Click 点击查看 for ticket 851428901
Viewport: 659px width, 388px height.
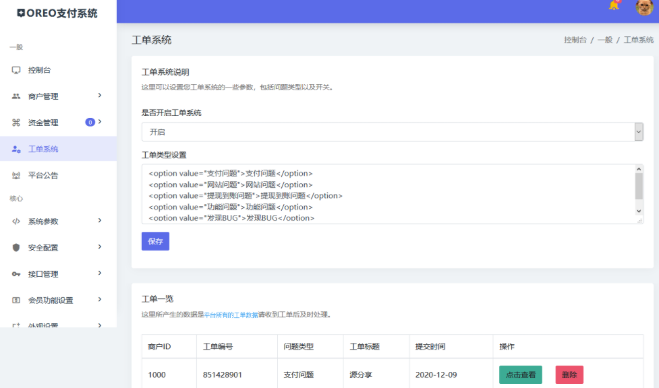(x=520, y=375)
